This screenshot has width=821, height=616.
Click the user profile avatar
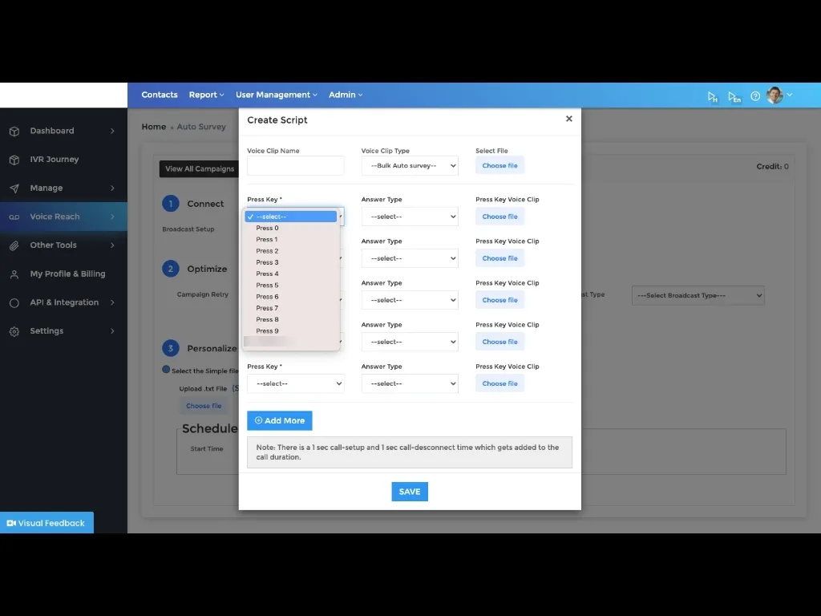(774, 95)
